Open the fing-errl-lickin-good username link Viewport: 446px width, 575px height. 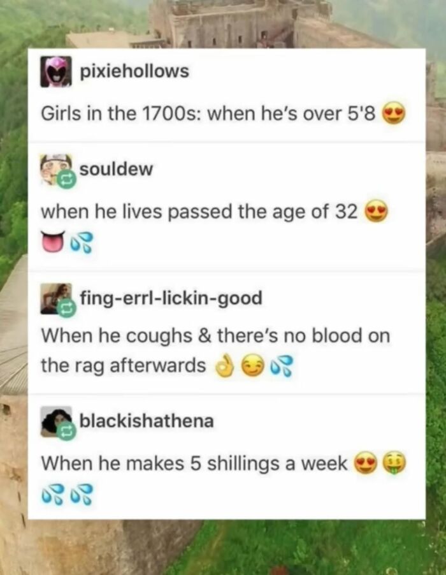coord(171,298)
